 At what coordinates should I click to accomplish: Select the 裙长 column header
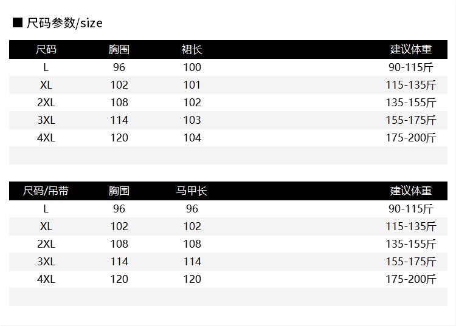point(192,50)
